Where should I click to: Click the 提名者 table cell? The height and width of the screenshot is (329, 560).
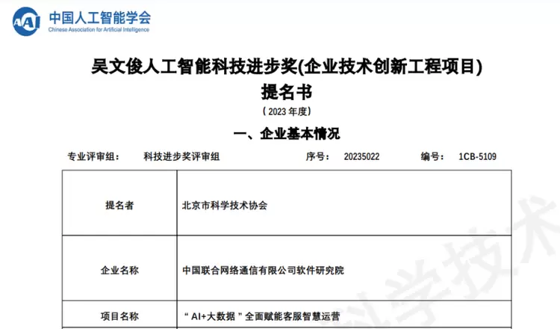[119, 204]
